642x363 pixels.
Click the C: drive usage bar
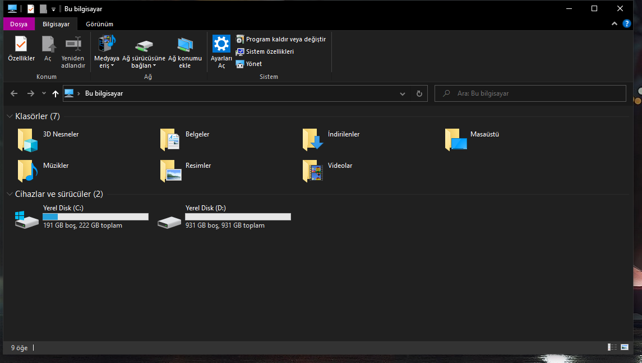click(95, 217)
